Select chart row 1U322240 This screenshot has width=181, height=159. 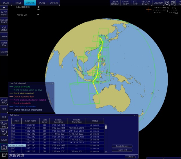(58, 140)
